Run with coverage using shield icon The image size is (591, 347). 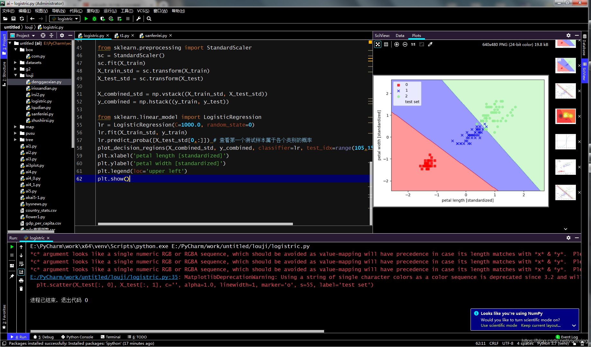[102, 19]
